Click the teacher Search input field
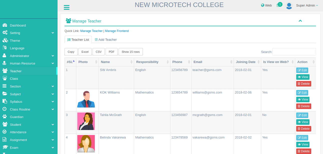Viewport: 323px width, 154px height. point(294,52)
